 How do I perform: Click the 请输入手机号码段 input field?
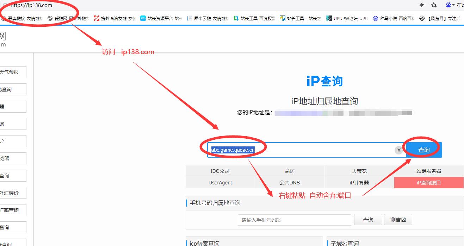click(295, 220)
